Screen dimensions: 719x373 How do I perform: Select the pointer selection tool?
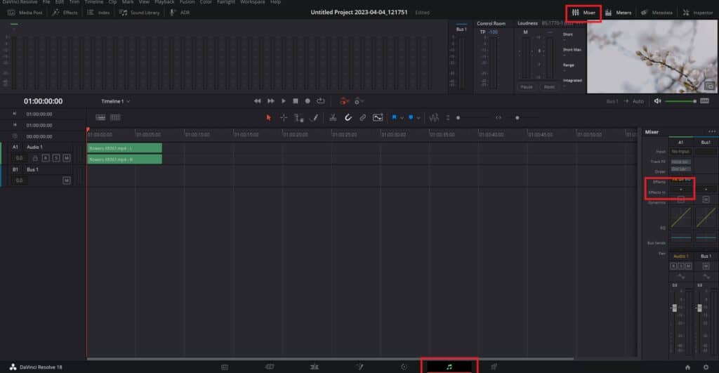click(x=269, y=118)
